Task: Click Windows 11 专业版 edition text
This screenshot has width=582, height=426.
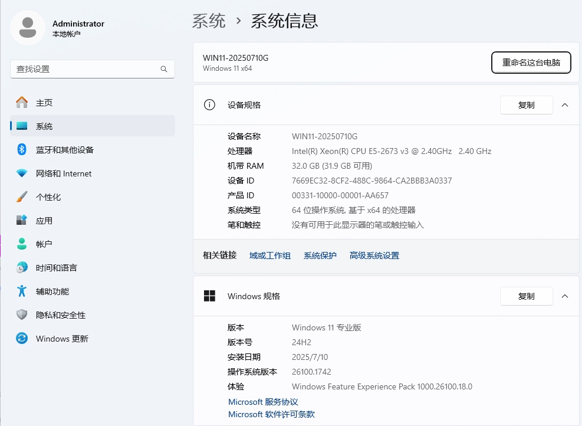Action: pos(327,327)
